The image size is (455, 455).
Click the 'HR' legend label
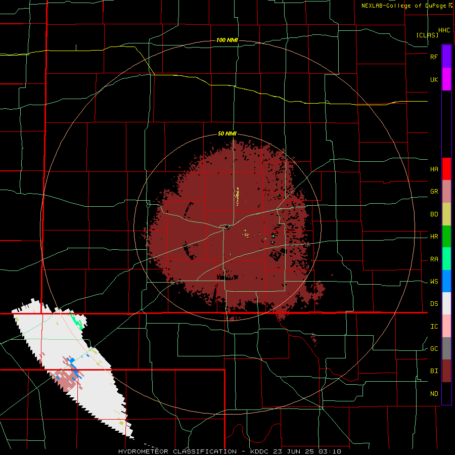(434, 237)
